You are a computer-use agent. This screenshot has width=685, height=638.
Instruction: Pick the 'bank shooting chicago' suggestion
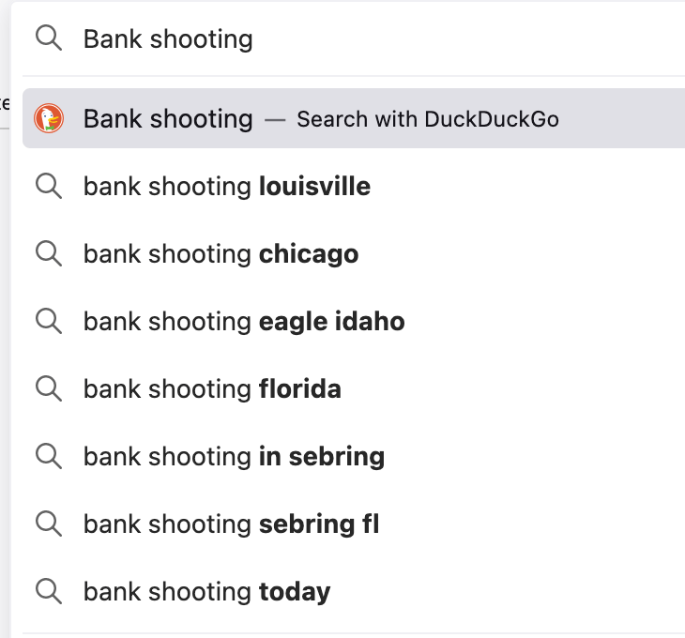[x=221, y=254]
